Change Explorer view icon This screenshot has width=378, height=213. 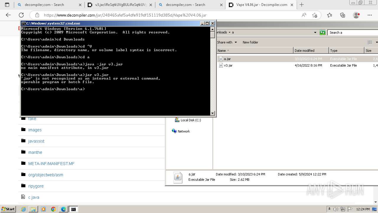[x=369, y=42]
